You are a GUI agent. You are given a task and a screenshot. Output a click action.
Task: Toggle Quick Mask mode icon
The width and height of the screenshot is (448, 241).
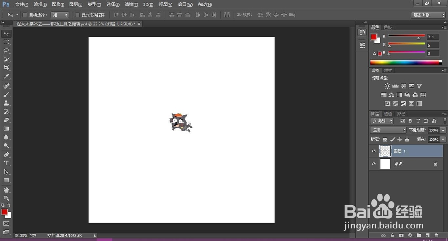6,224
